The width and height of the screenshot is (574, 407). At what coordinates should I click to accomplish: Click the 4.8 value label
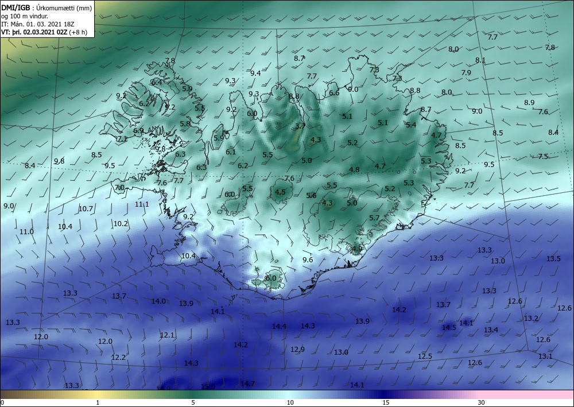354,169
